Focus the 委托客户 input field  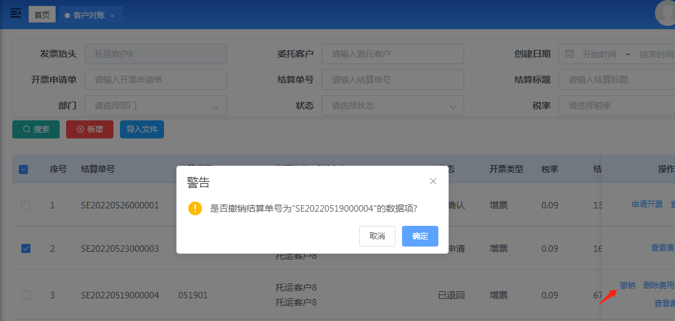click(x=392, y=54)
